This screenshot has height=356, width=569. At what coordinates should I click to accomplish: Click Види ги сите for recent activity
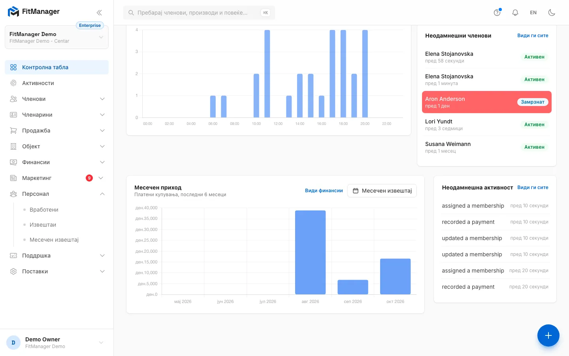[533, 187]
